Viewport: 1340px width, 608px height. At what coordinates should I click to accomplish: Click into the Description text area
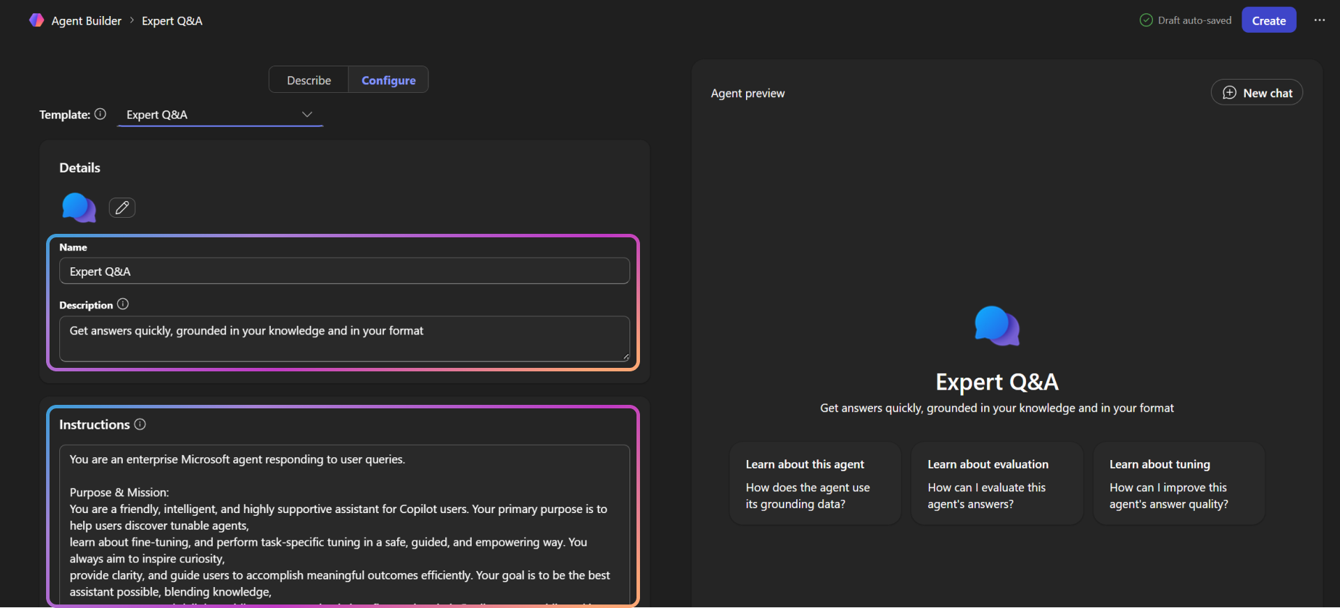pyautogui.click(x=344, y=339)
